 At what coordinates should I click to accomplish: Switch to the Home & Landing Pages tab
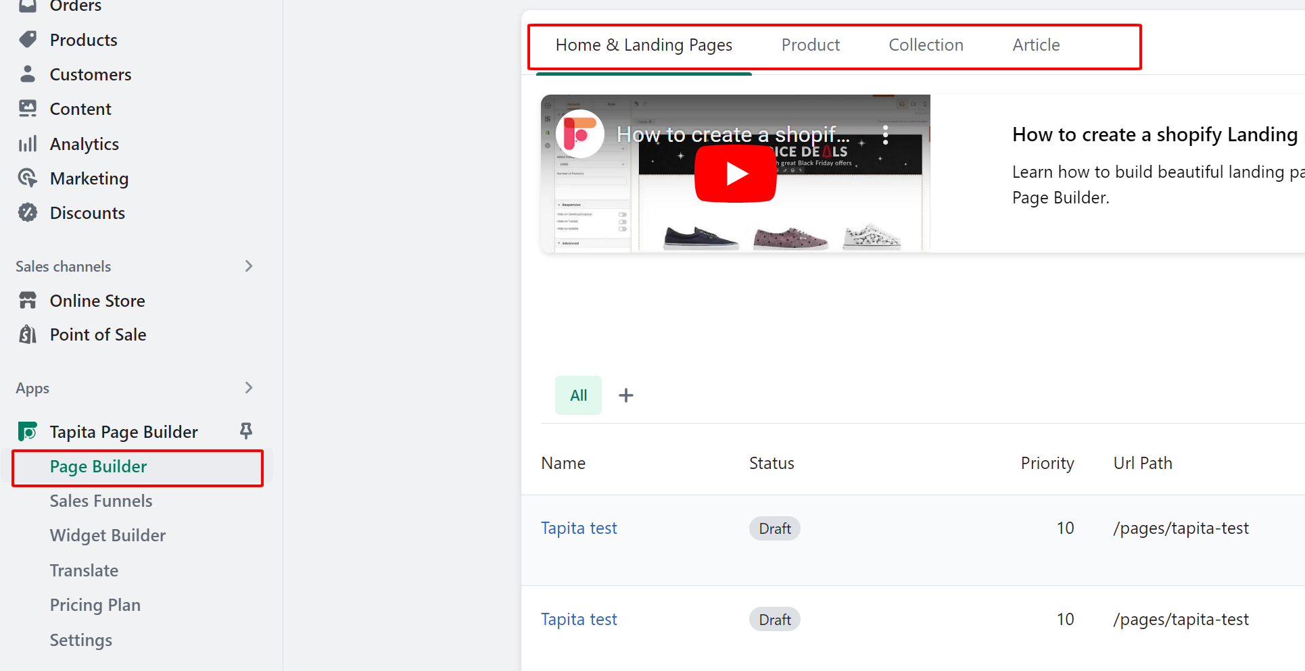coord(644,45)
